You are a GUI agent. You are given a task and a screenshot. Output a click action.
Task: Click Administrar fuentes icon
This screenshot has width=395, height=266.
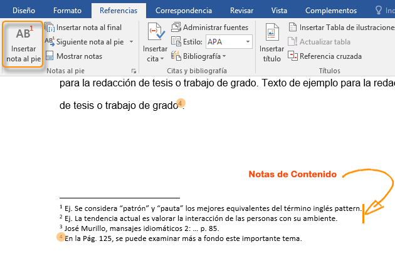pos(176,27)
